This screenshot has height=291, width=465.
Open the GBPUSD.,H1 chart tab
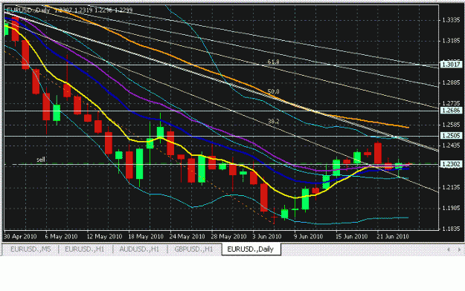click(193, 249)
